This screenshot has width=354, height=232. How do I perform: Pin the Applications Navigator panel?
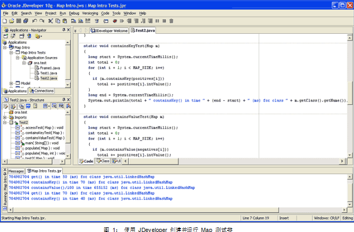pyautogui.click(x=63, y=30)
